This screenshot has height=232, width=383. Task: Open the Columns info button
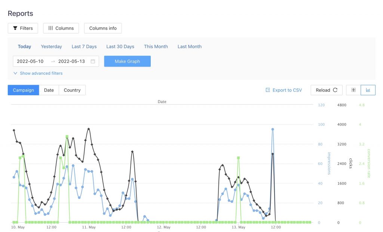coord(103,28)
